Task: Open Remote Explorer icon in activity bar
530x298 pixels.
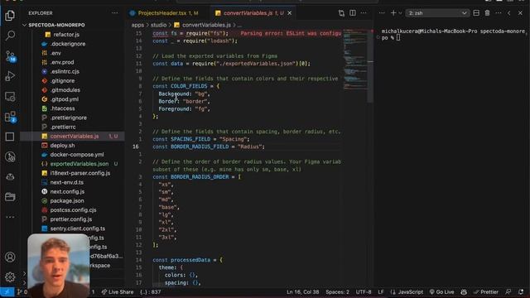Action: point(10,97)
